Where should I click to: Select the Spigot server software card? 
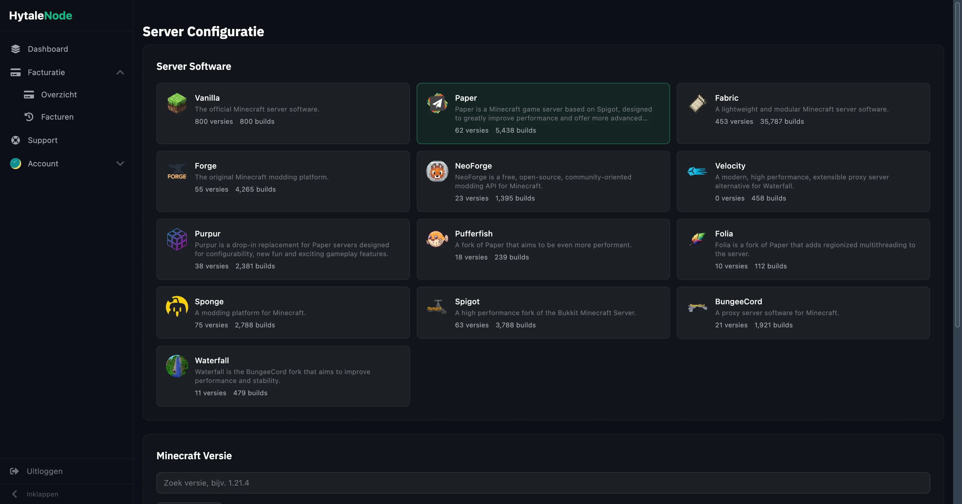point(543,312)
